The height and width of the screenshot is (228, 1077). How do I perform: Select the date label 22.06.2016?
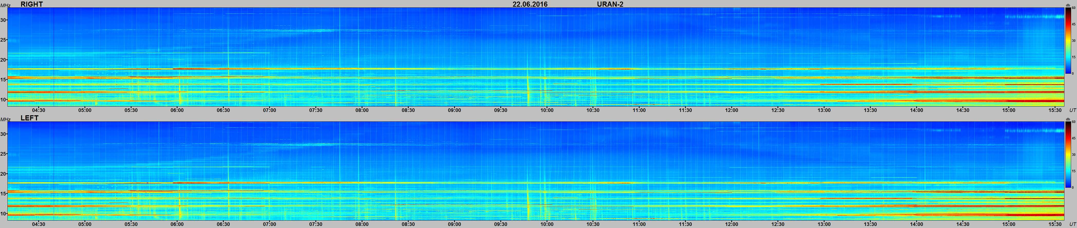pyautogui.click(x=530, y=4)
